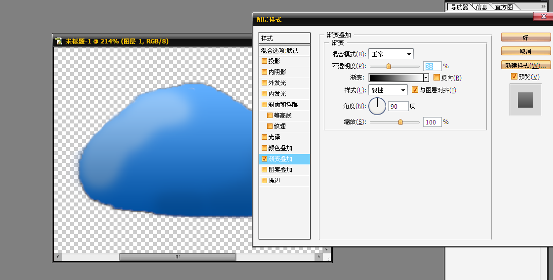Close the 图层样式 dialog
This screenshot has width=553, height=280.
544,16
